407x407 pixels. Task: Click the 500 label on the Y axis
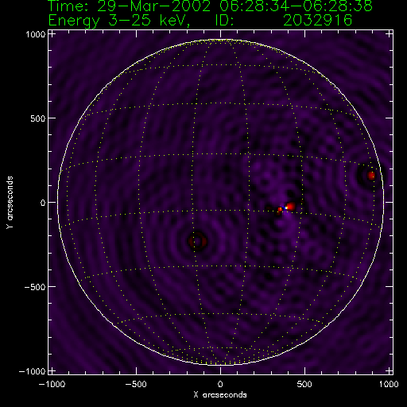[38, 118]
